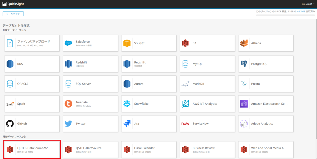The image size is (317, 159).
Task: Open Web and Social Media data source
Action: pos(266,150)
